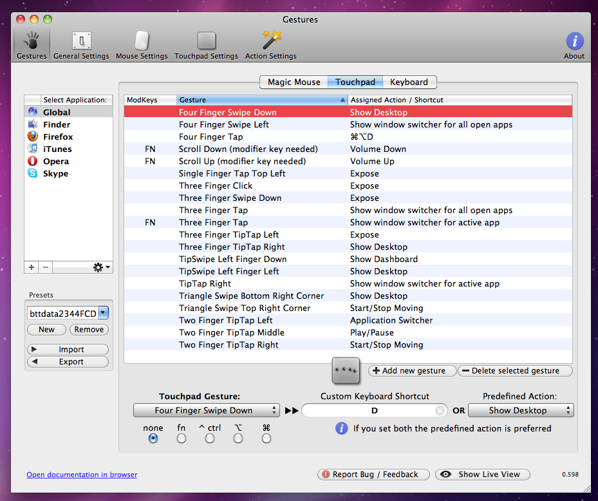This screenshot has width=598, height=501.
Task: Open General Settings in the toolbar
Action: click(x=81, y=46)
